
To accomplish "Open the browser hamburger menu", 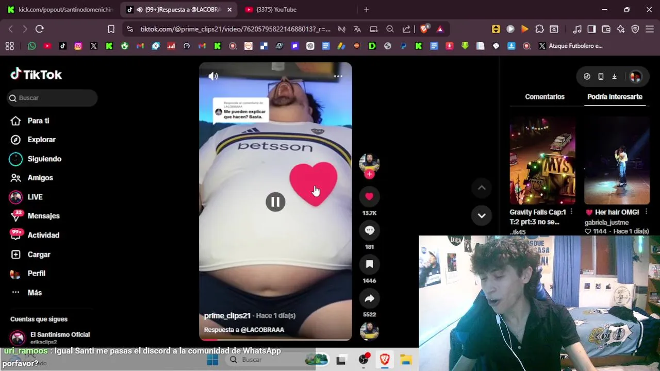I will 650,29.
